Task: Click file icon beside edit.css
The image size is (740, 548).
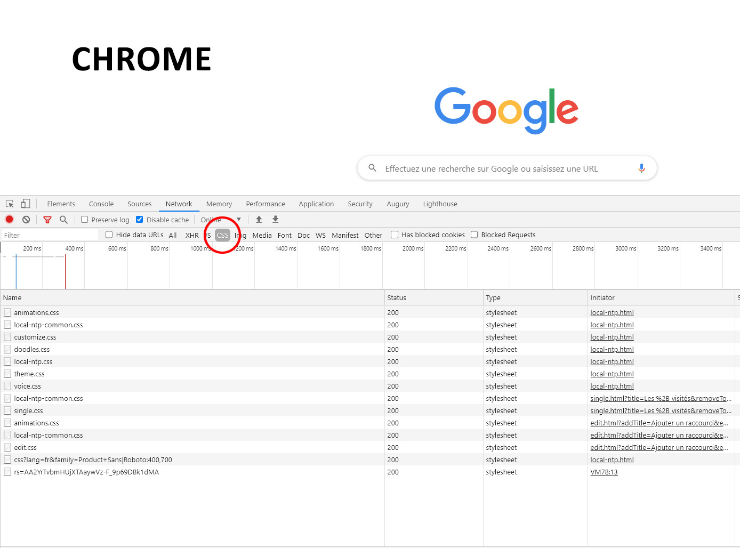Action: [7, 447]
